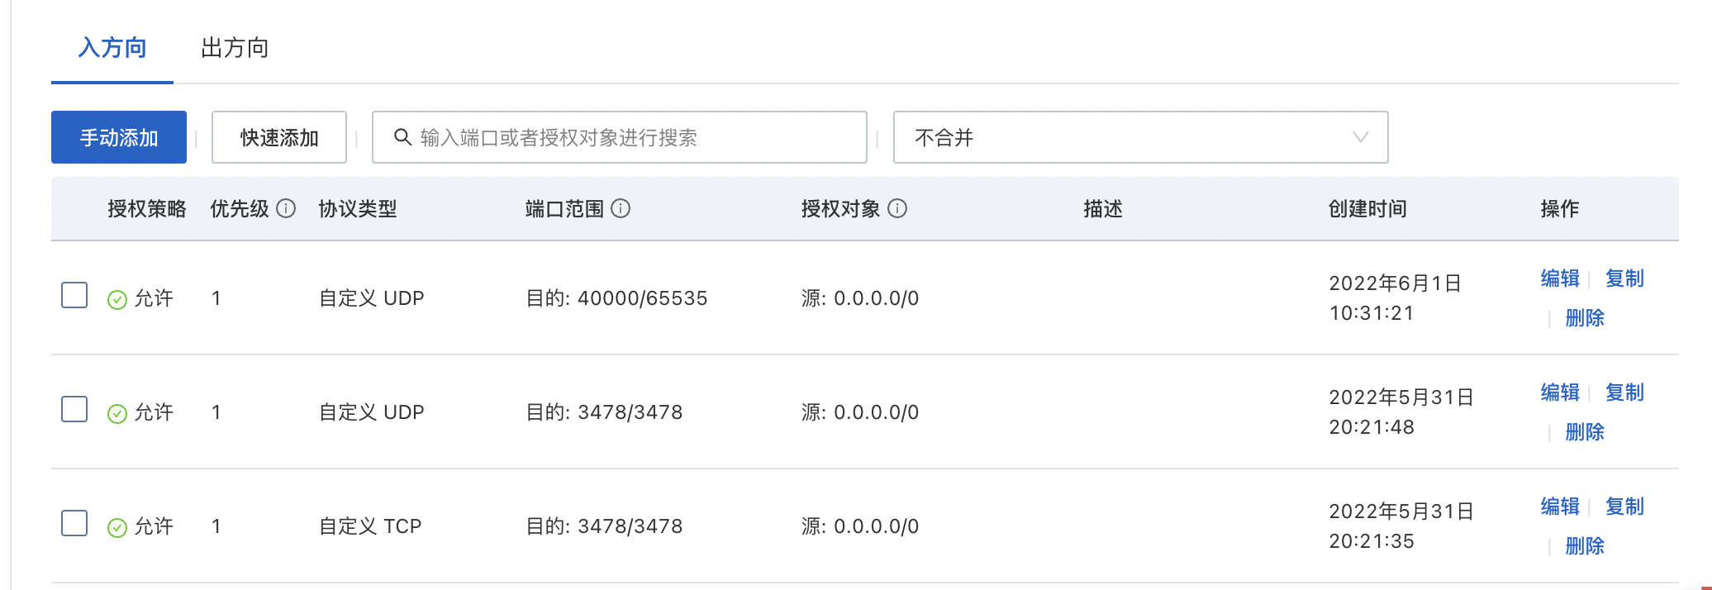
Task: Click green allow icon on UDP 3478 rule
Action: 117,413
